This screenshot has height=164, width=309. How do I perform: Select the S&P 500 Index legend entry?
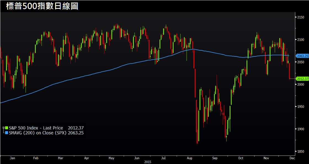36,128
